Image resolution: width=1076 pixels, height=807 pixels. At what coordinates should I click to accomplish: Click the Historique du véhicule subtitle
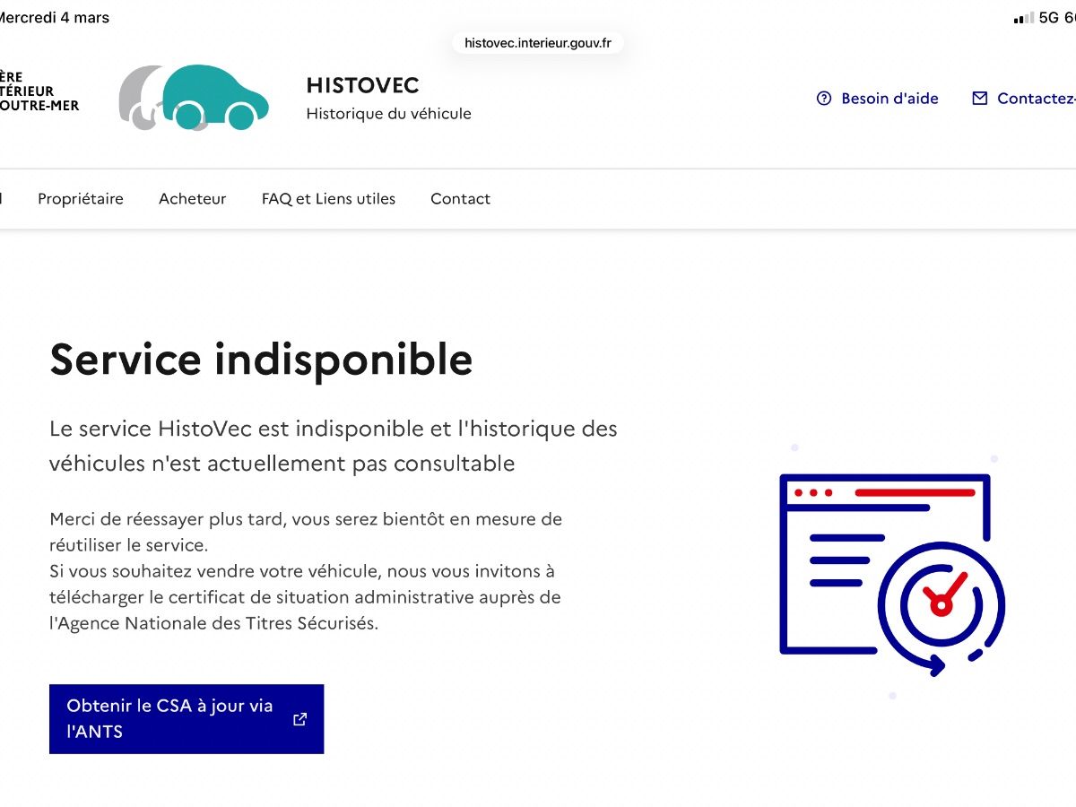388,114
